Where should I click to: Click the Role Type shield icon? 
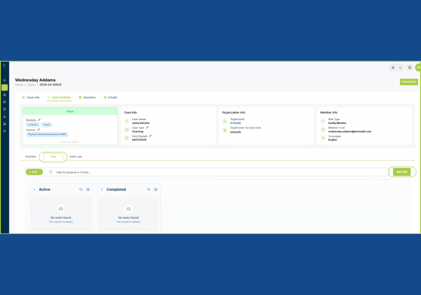(323, 121)
